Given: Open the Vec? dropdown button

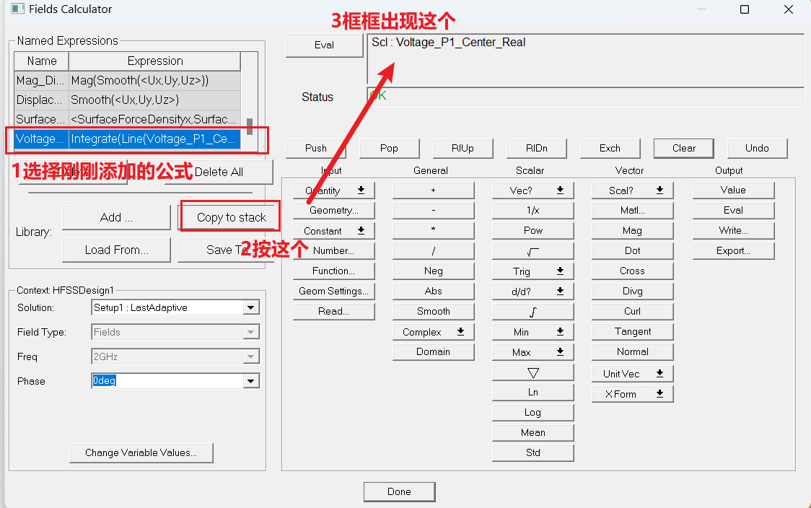Looking at the screenshot, I should coord(532,190).
